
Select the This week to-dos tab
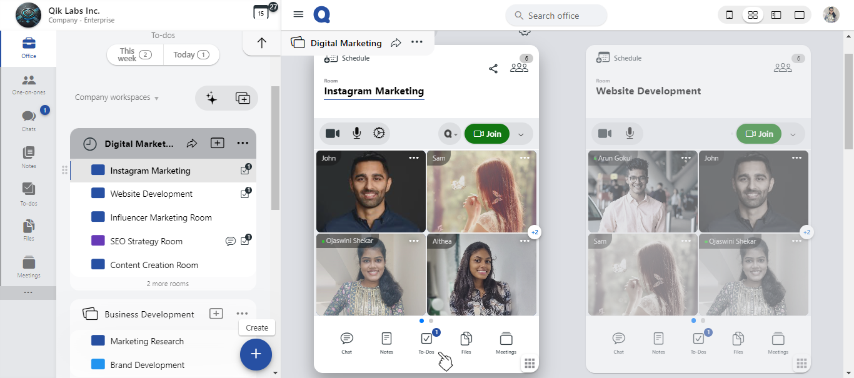tap(135, 55)
